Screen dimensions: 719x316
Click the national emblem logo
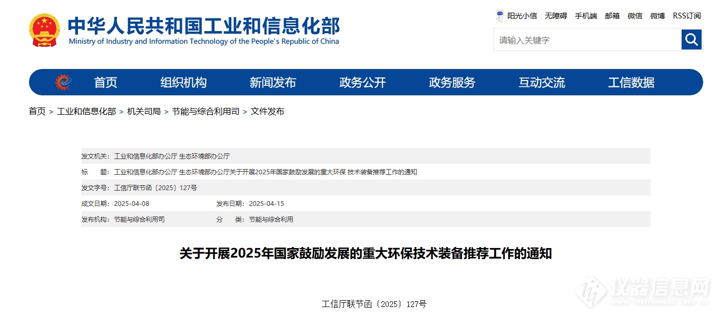tap(44, 30)
